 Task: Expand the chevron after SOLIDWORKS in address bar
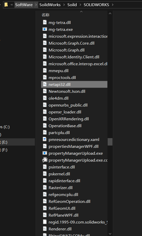point(112,5)
